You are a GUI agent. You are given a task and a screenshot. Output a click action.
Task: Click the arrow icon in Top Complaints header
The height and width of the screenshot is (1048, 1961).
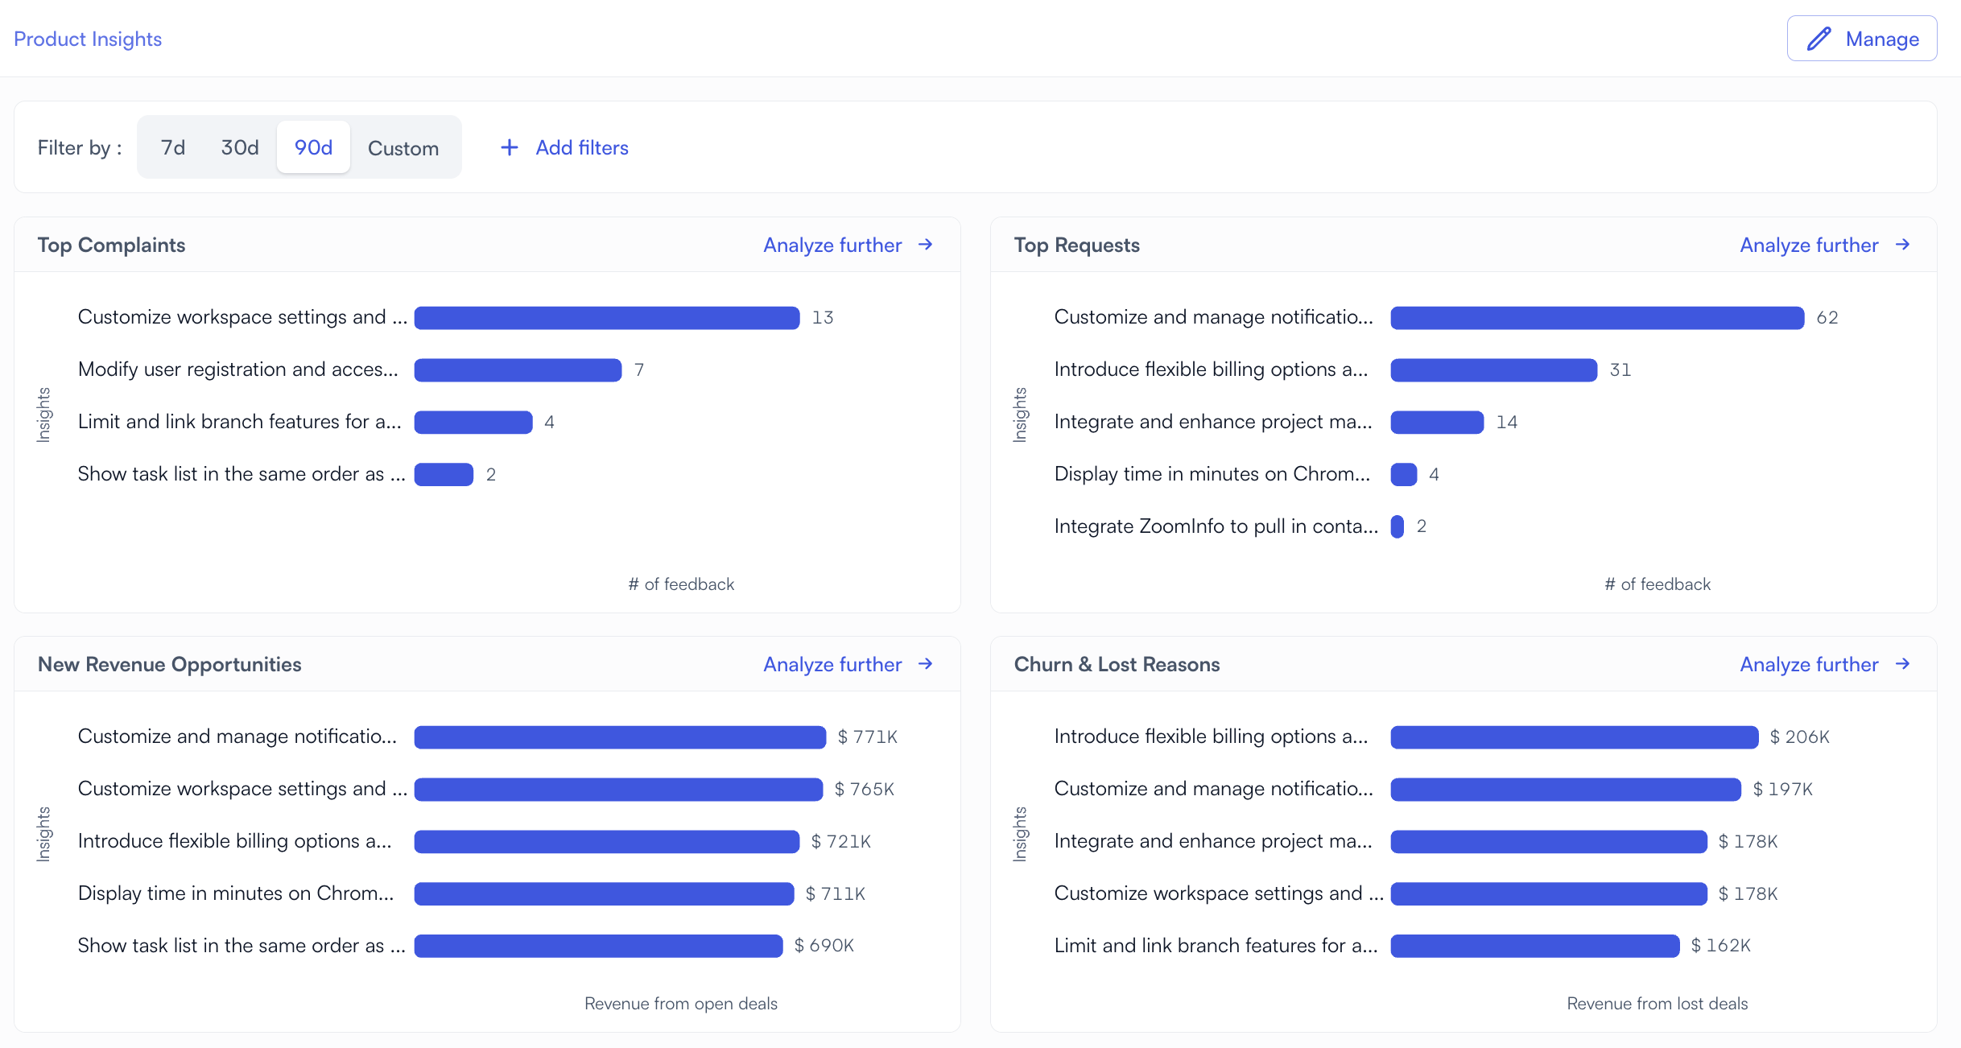tap(926, 245)
